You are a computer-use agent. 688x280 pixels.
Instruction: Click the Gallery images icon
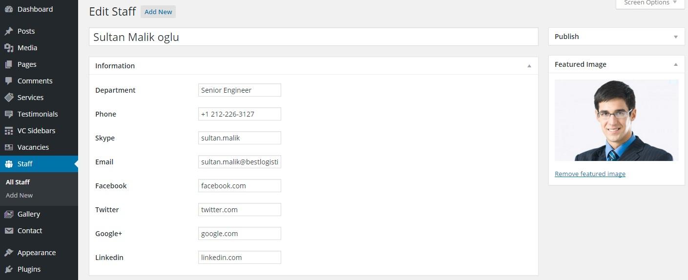click(9, 214)
